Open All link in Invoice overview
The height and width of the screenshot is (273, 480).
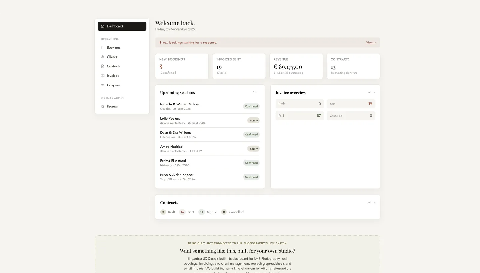pyautogui.click(x=371, y=93)
